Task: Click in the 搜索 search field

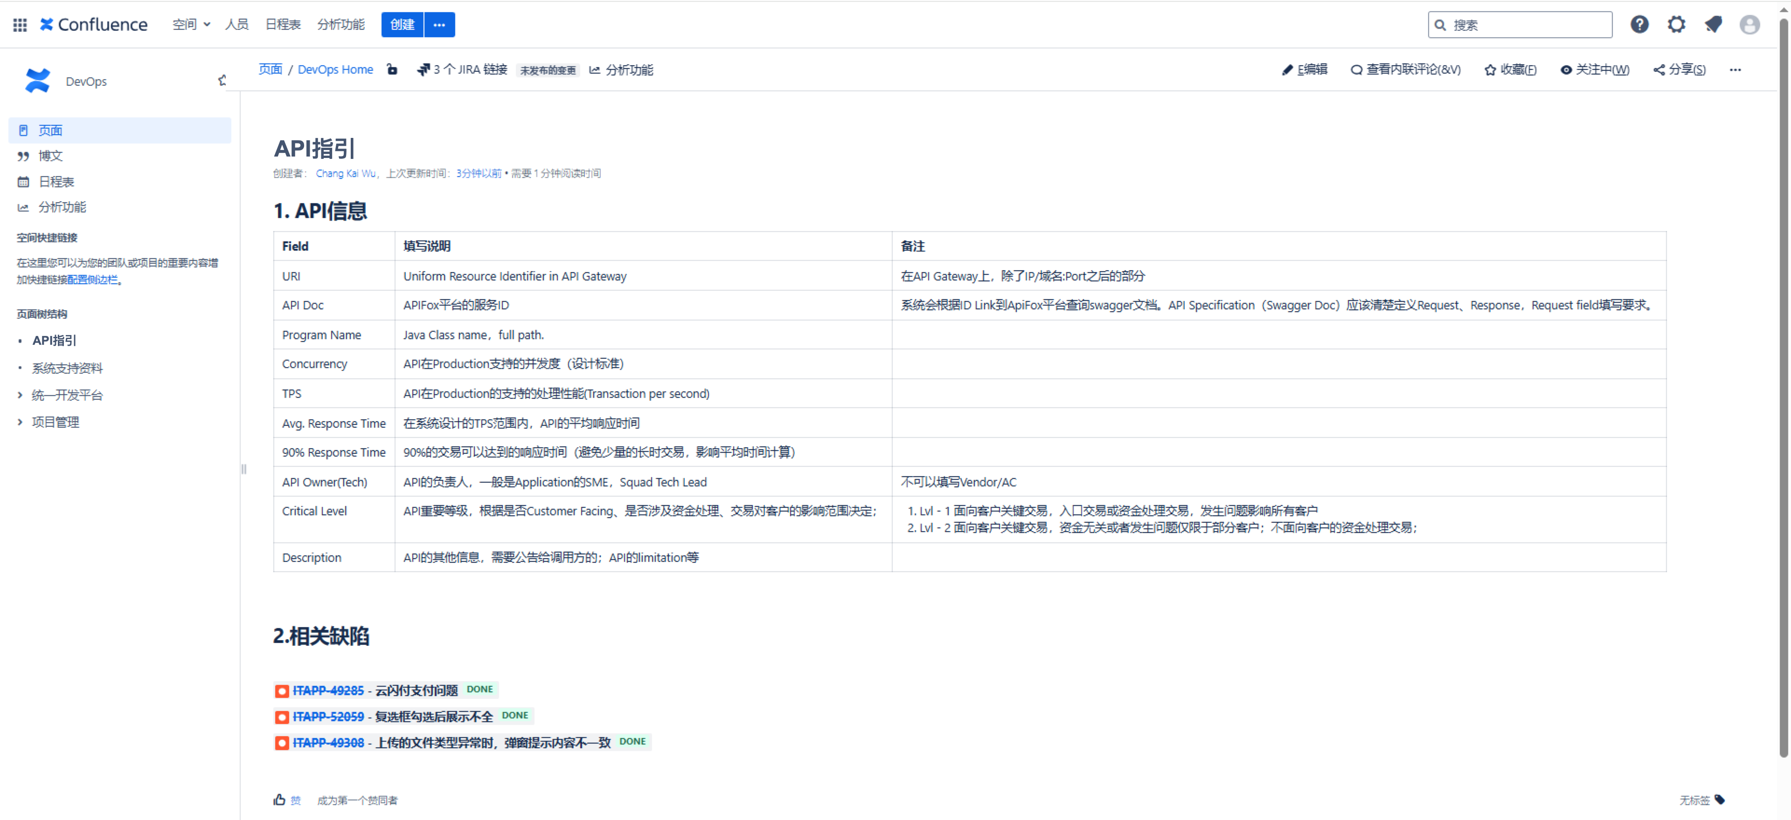Action: (1520, 25)
